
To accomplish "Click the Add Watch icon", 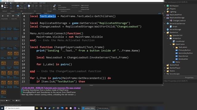I will [x=54, y=6].
